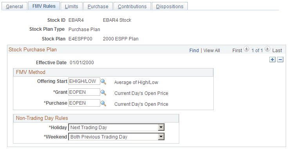Screen dimensions: 290x149
Task: Switch to the General tab
Action: [14, 7]
